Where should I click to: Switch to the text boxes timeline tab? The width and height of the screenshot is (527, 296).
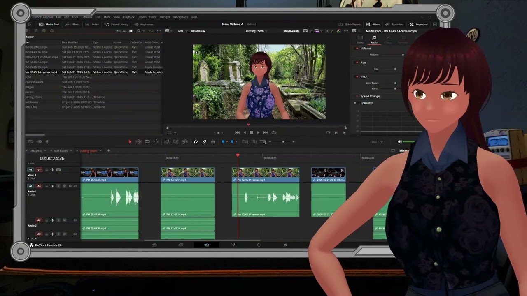point(61,151)
